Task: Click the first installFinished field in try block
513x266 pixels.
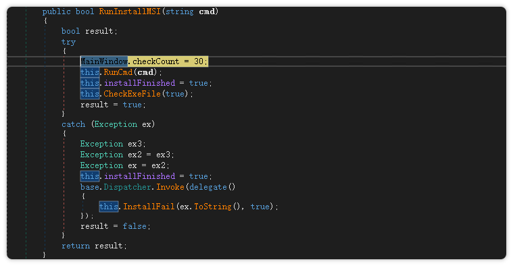Action: pyautogui.click(x=139, y=83)
